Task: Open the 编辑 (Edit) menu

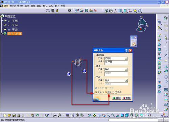Action: click(33, 6)
